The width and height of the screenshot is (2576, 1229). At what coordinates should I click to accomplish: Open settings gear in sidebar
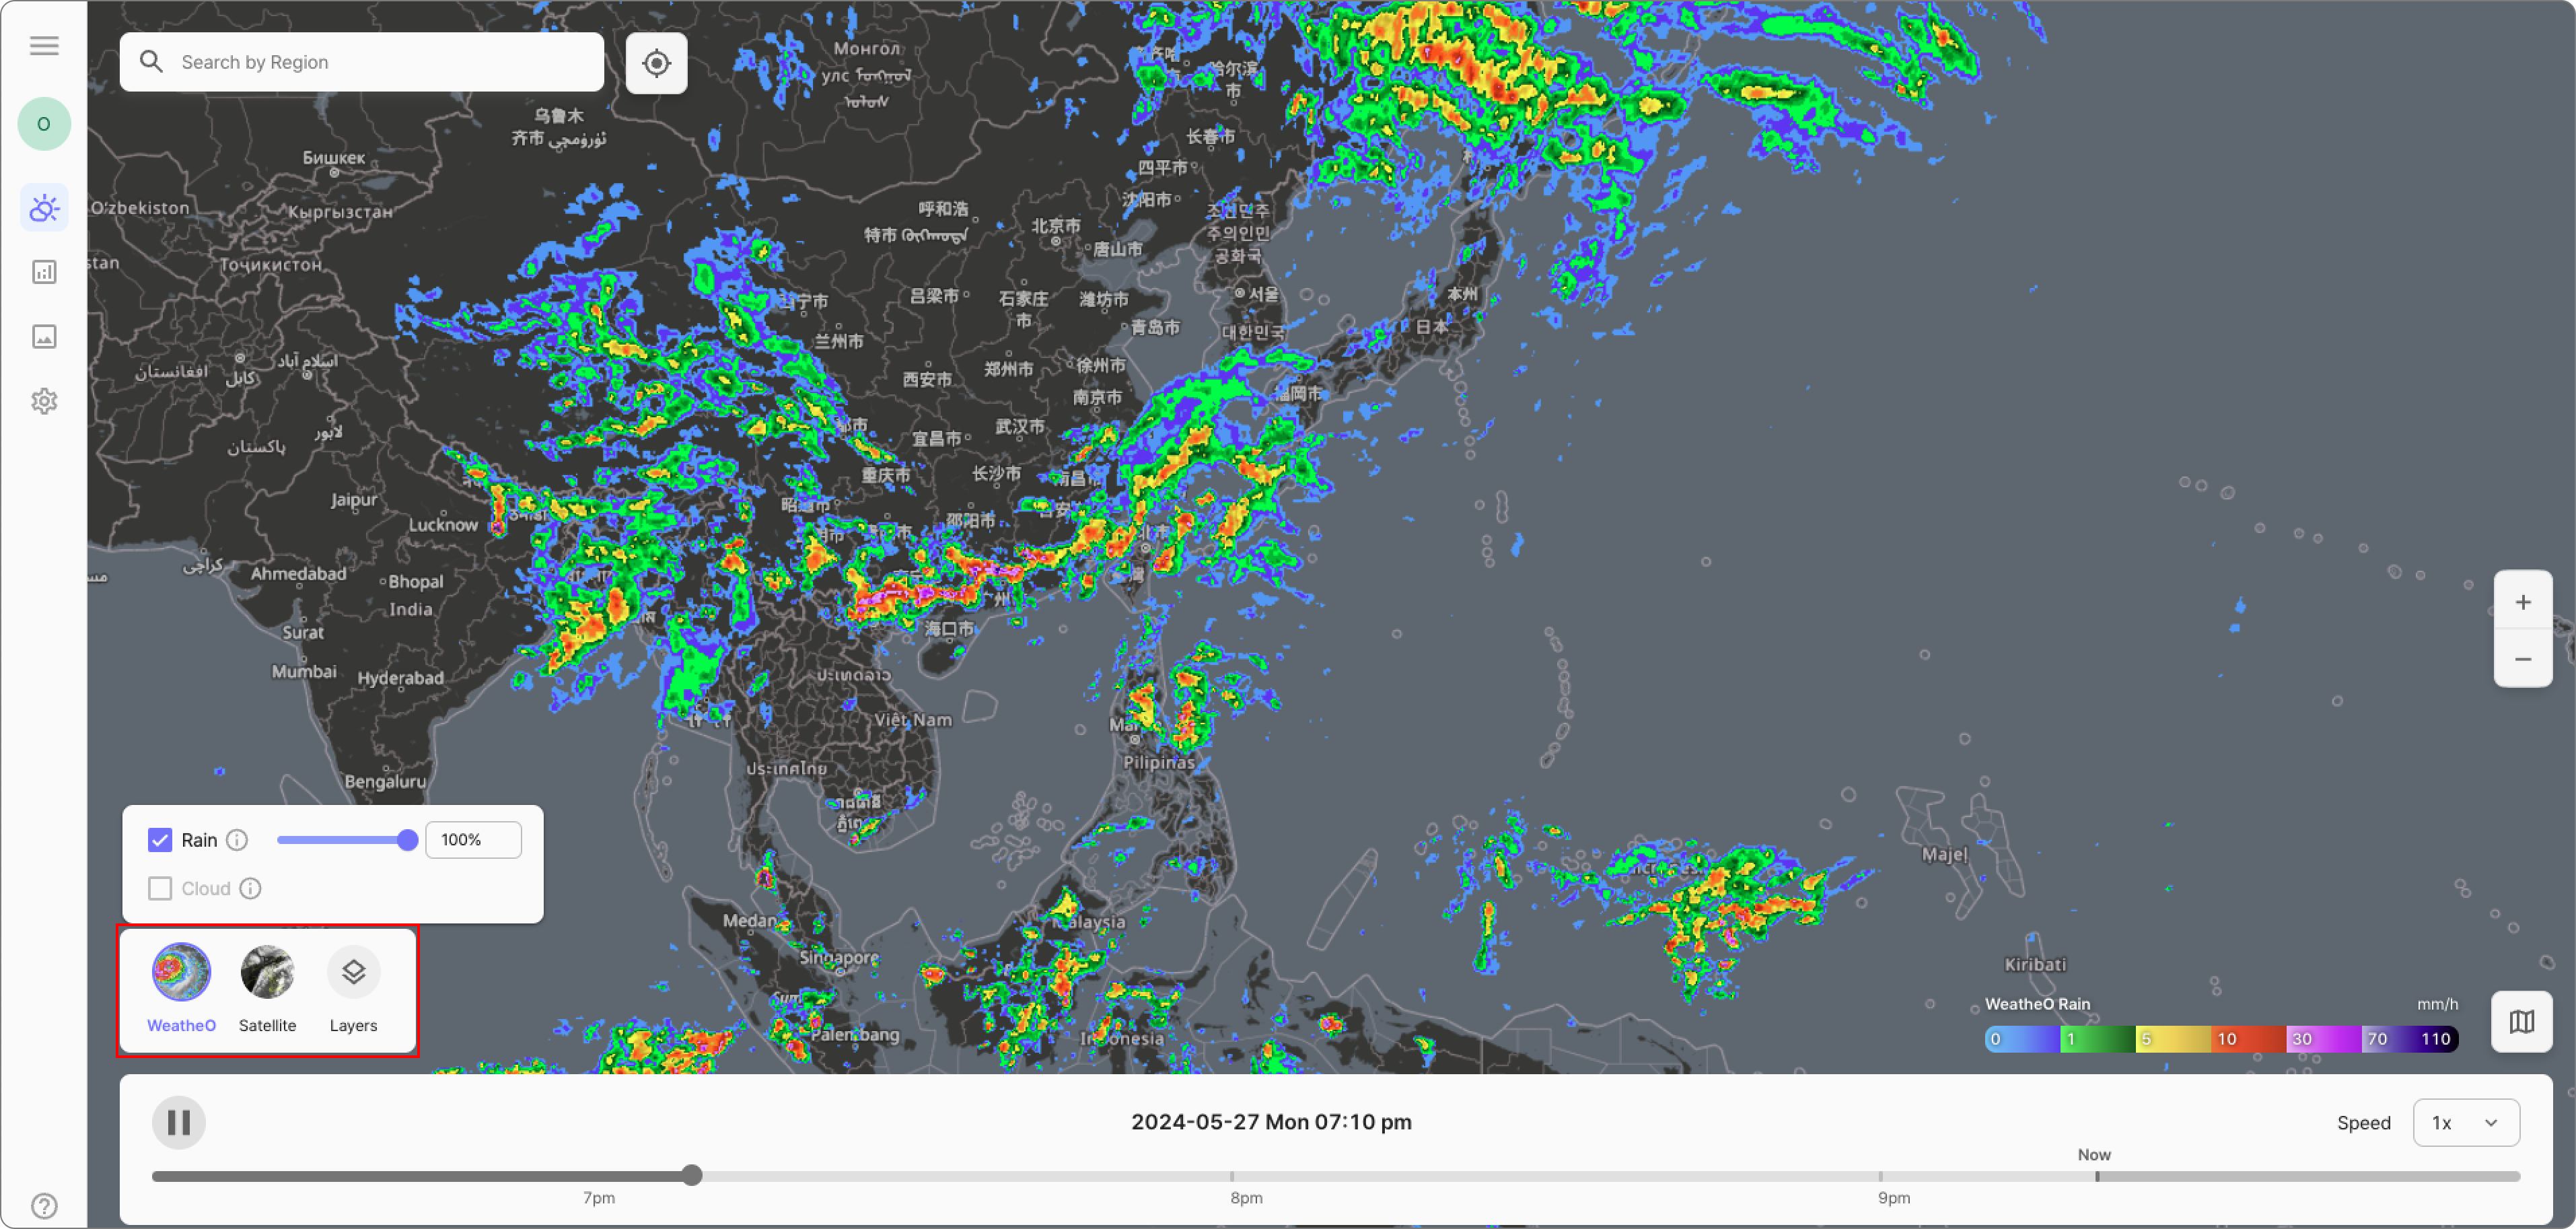pos(44,401)
